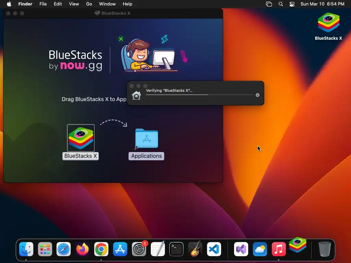Click the Applications folder shortcut icon

(147, 138)
